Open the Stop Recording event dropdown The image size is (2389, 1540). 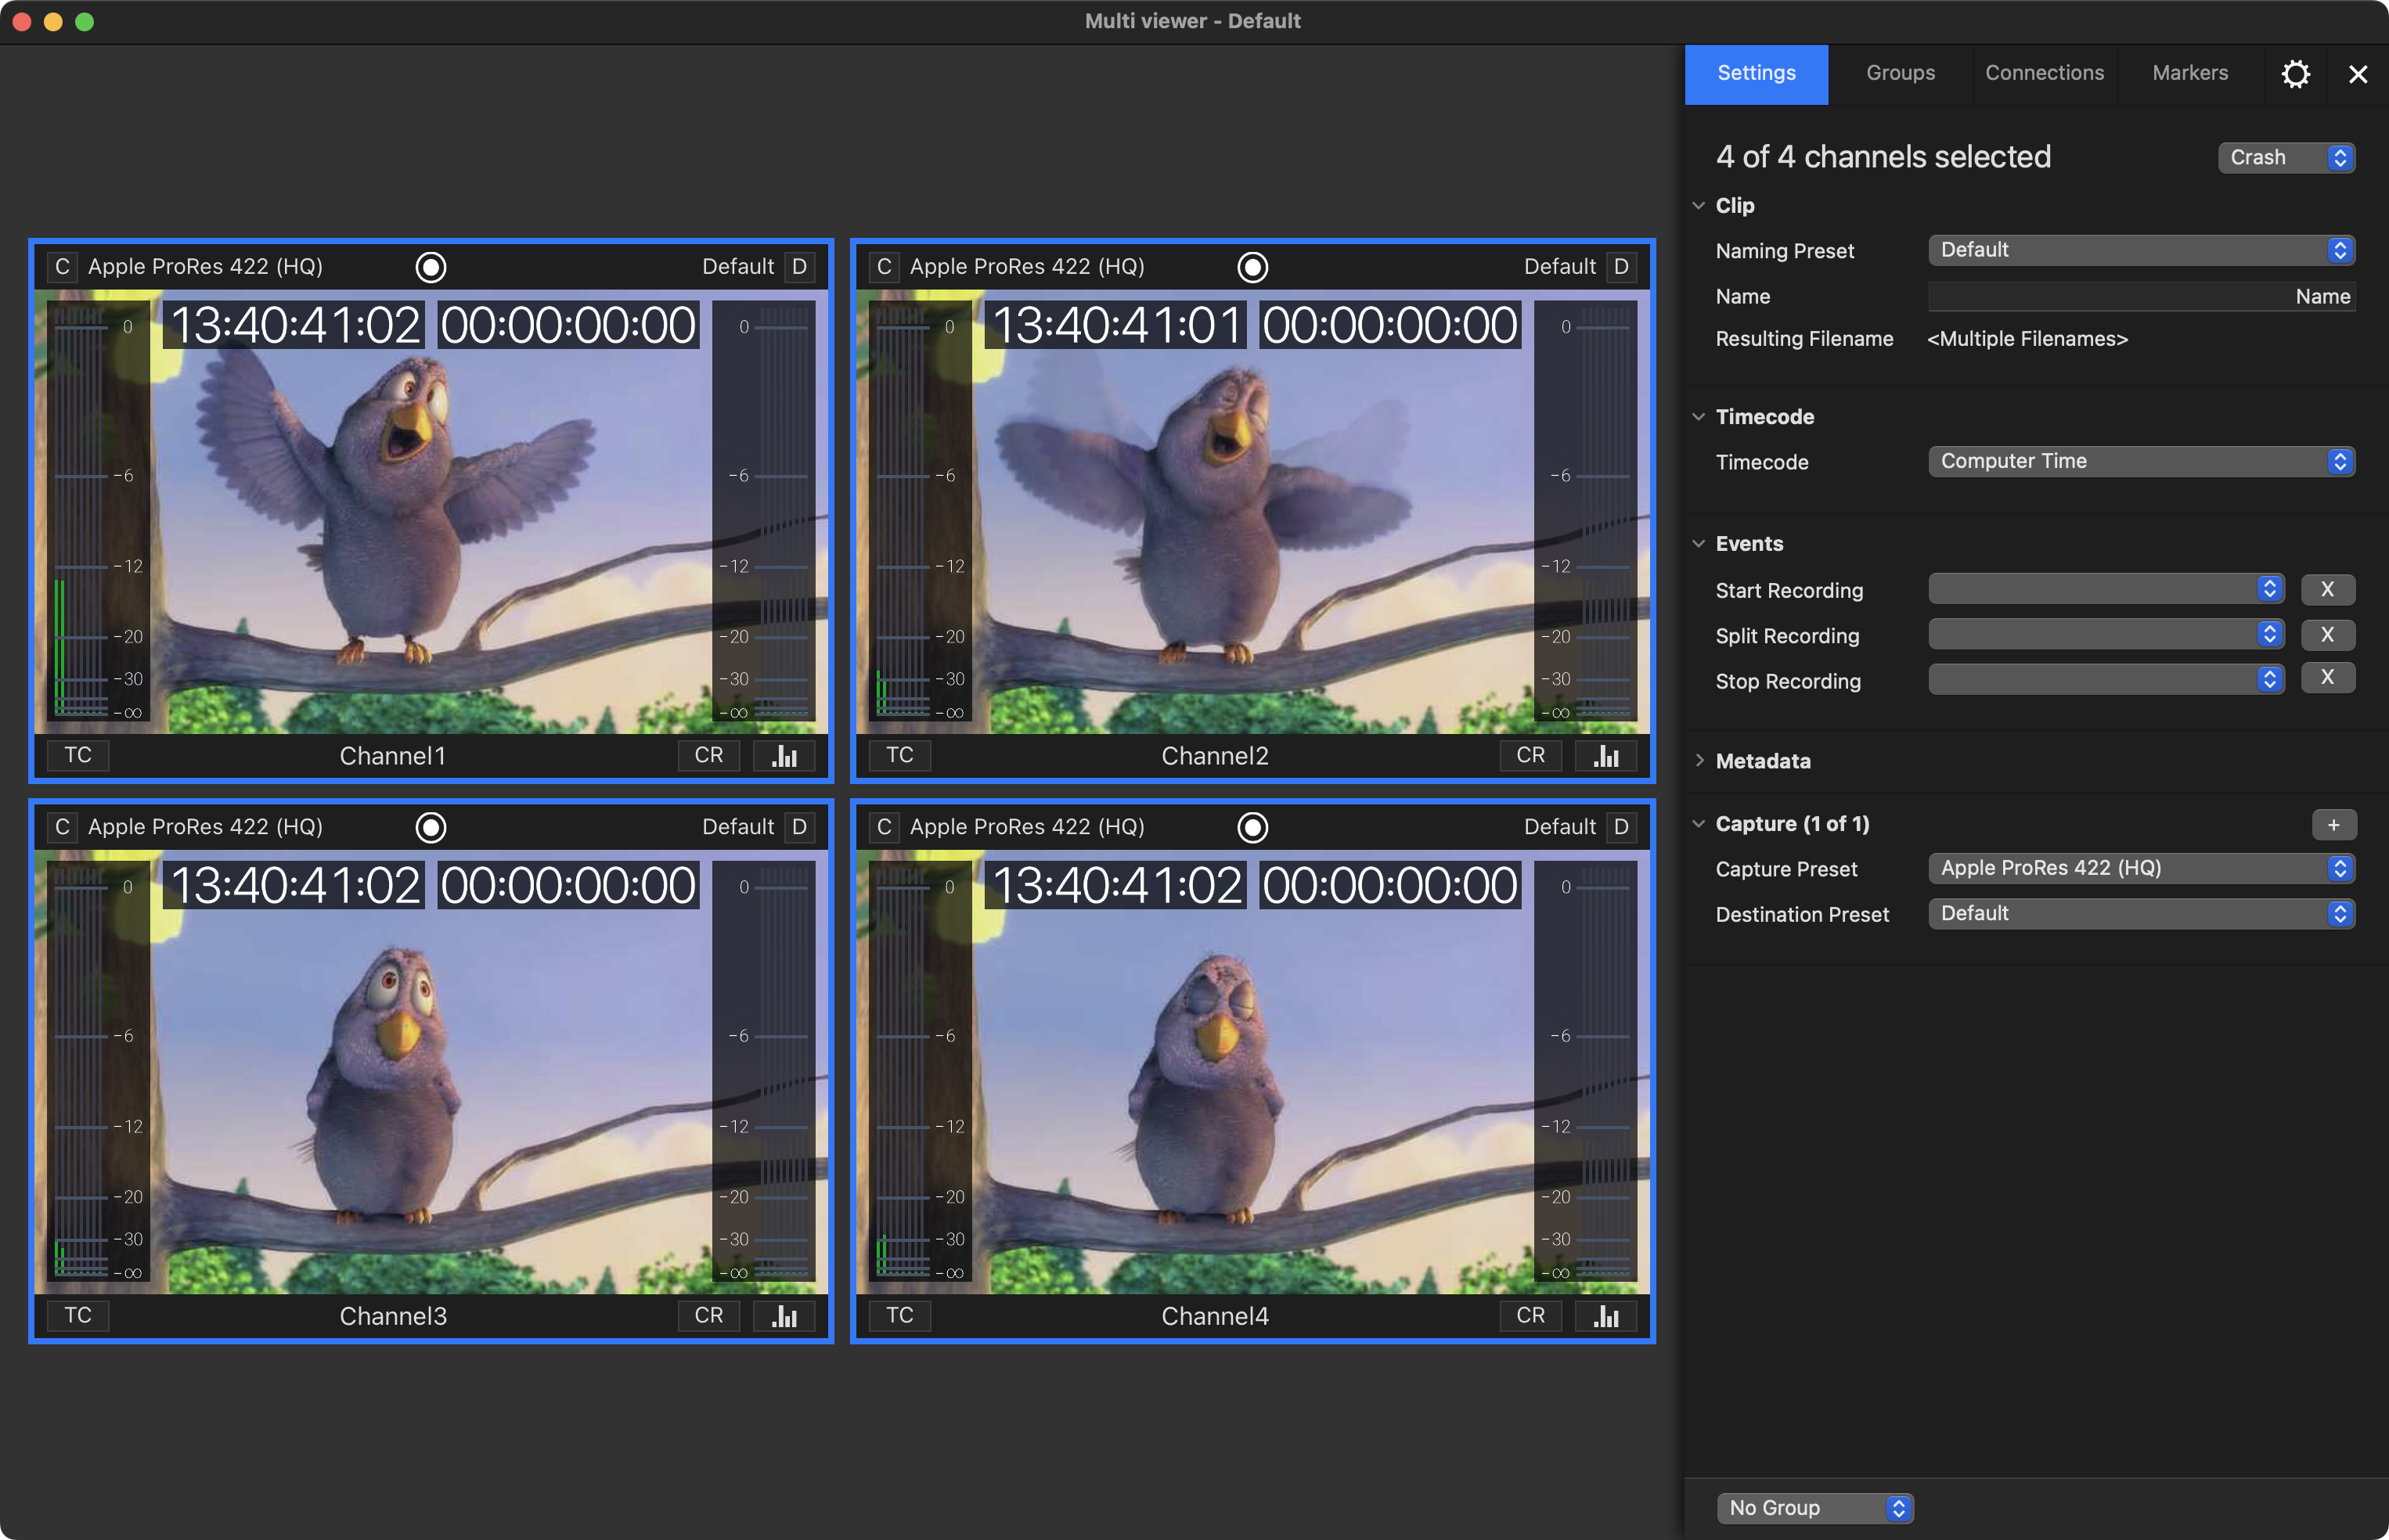[x=2106, y=679]
